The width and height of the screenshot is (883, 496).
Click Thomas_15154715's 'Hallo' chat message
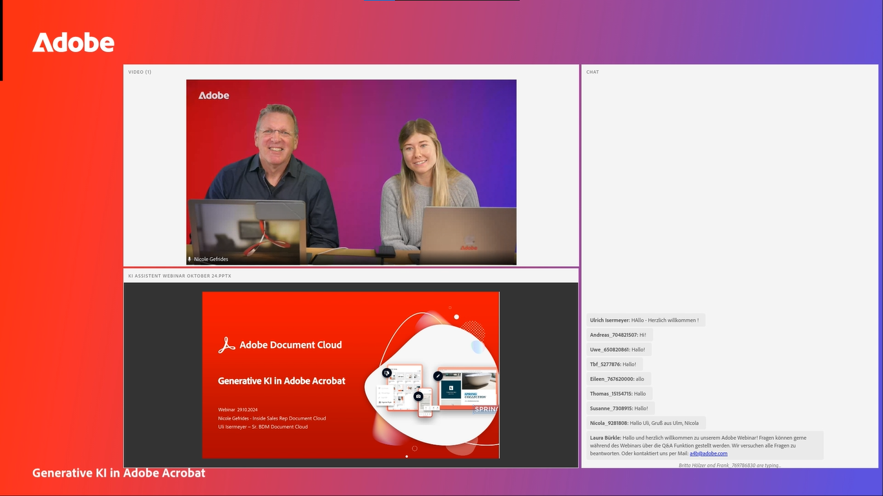tap(619, 393)
